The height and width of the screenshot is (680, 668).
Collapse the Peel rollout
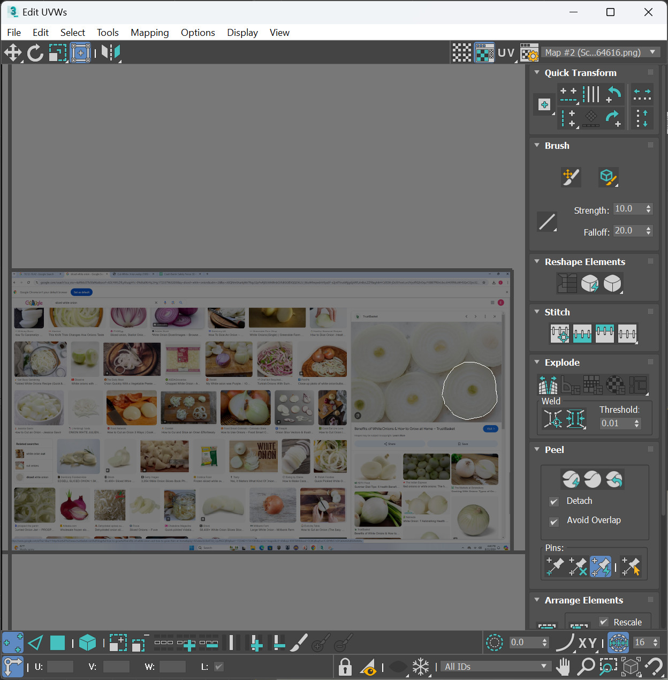click(x=537, y=449)
